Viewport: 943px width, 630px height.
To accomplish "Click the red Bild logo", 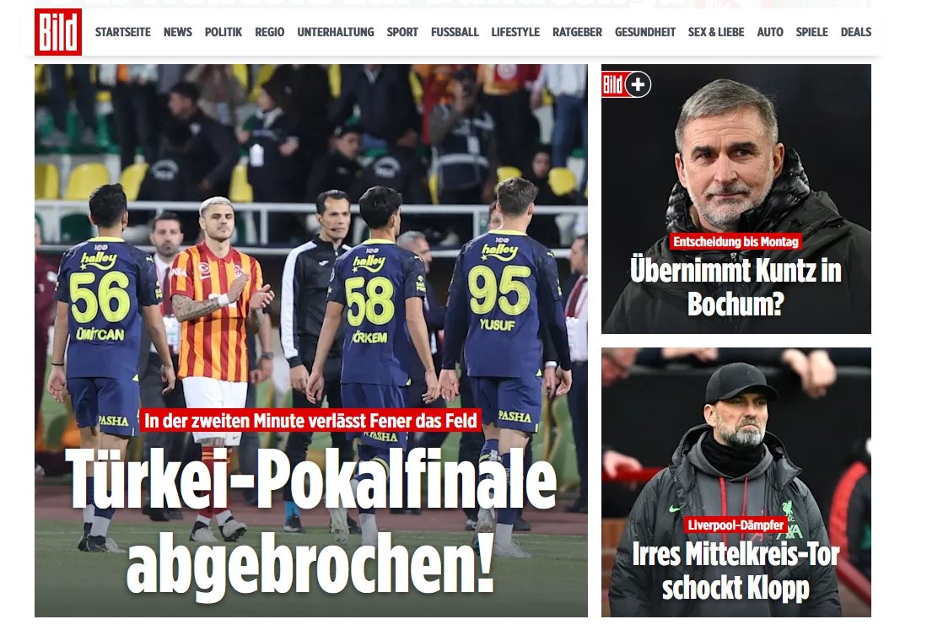I will click(x=57, y=32).
